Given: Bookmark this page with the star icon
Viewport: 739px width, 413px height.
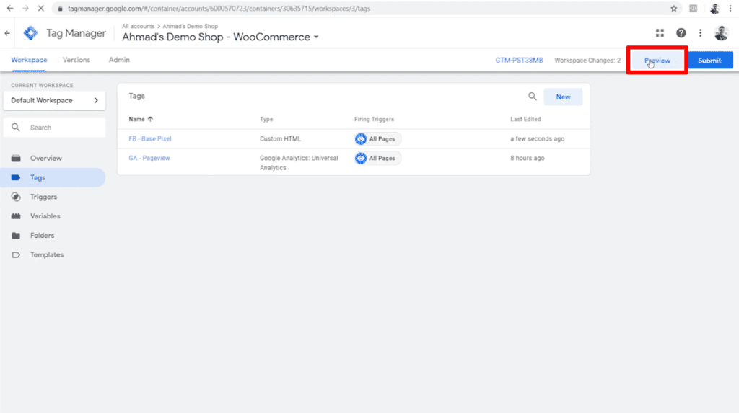Looking at the screenshot, I should 674,9.
